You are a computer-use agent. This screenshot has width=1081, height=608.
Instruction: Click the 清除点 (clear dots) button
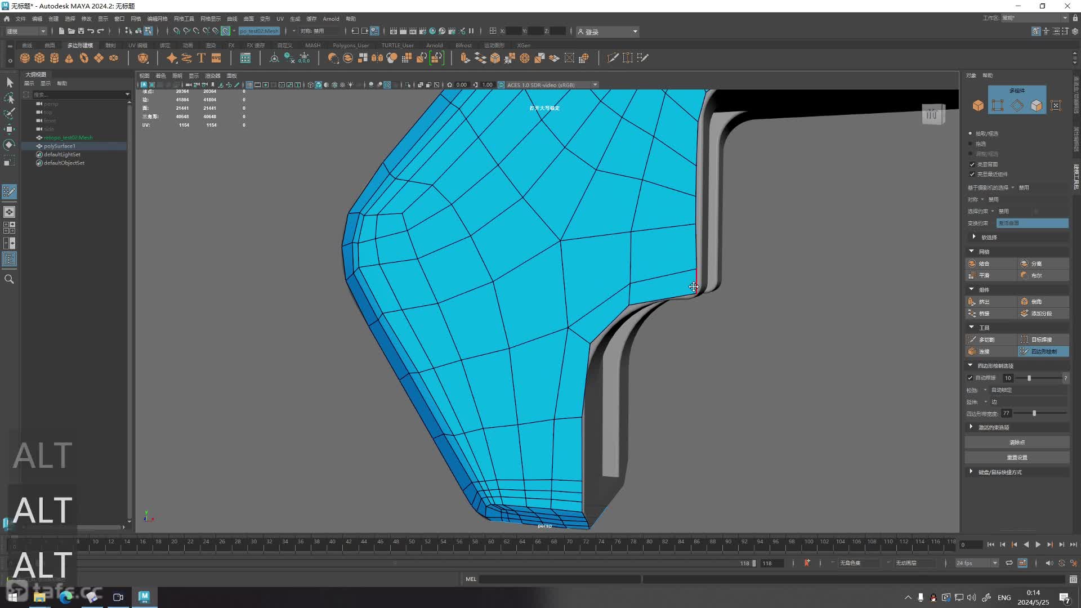1017,442
